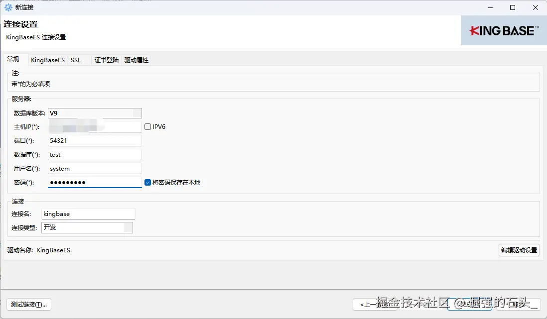This screenshot has width=547, height=319.
Task: Close the 新连接 dialog
Action: [x=536, y=7]
